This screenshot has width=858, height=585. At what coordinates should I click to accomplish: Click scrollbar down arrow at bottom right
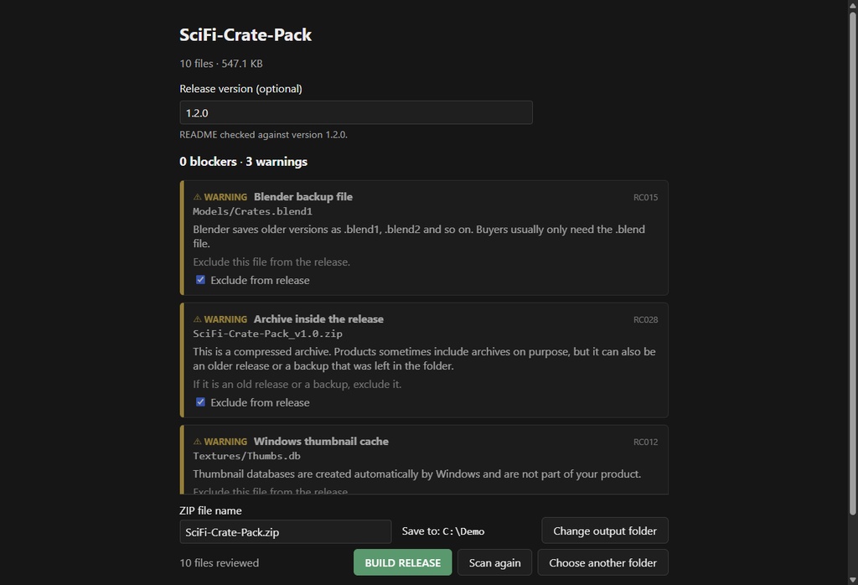point(852,579)
